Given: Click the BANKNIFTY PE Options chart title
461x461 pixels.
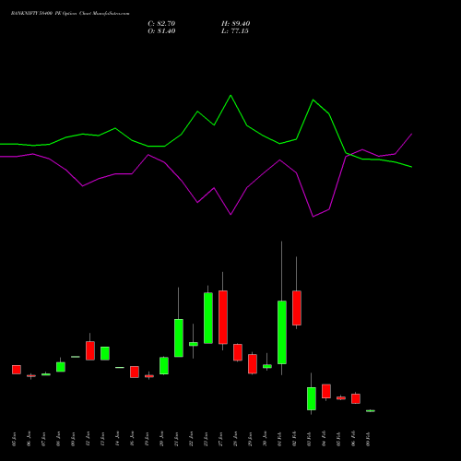Looking at the screenshot, I should (70, 14).
